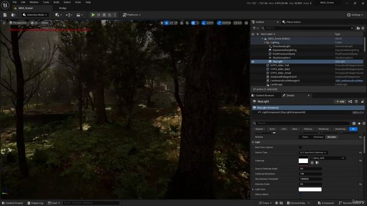This screenshot has width=367, height=206.
Task: Open the Outliner filter icon dropdown
Action: (x=255, y=28)
